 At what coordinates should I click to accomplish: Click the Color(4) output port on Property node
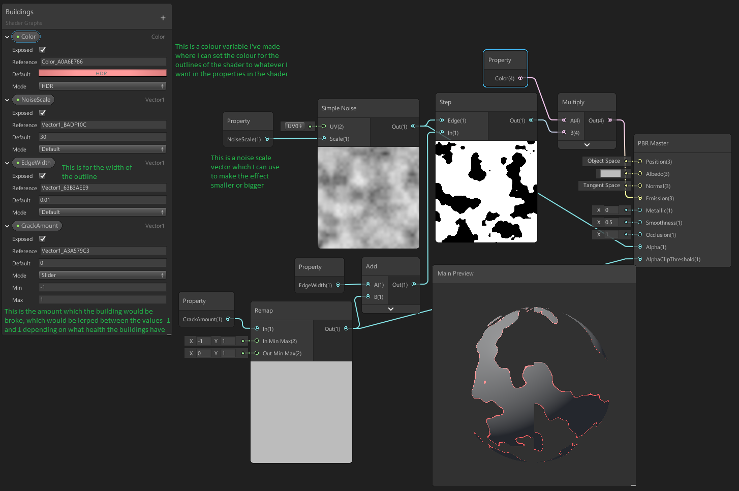click(520, 78)
